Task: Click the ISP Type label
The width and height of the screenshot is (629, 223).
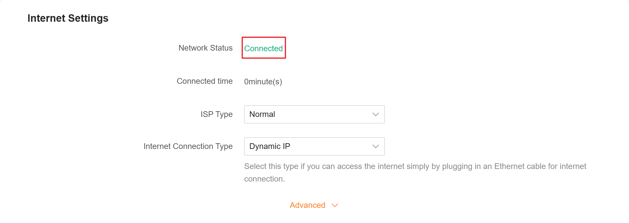Action: pos(216,114)
